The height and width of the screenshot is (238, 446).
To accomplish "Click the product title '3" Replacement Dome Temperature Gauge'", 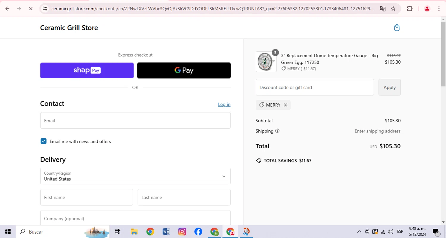I will coord(329,59).
